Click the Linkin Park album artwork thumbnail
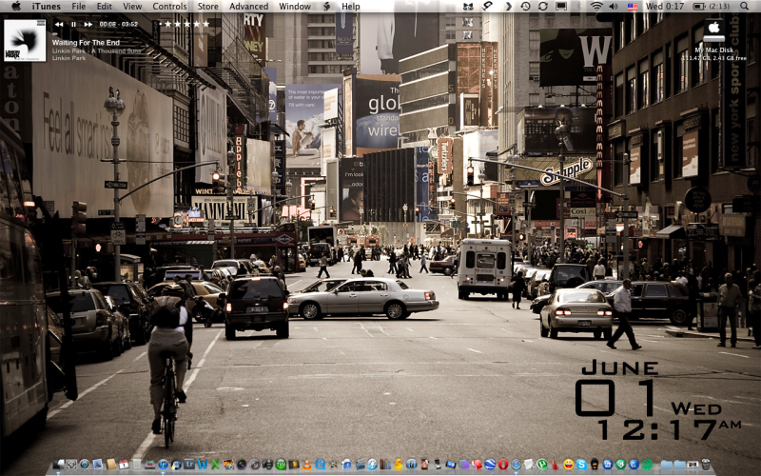 point(25,39)
